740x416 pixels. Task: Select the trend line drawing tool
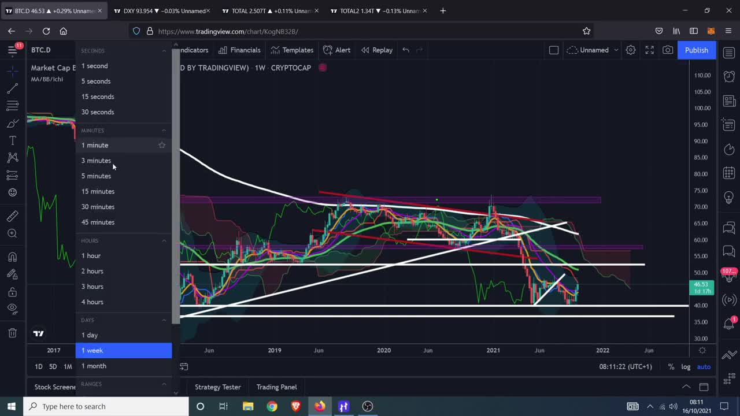[x=13, y=88]
